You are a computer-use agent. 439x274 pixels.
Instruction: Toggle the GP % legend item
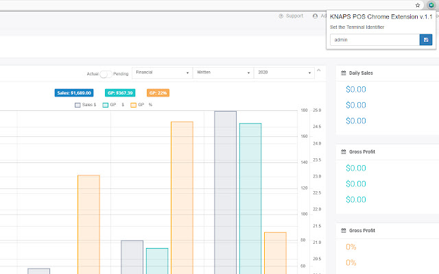(x=141, y=105)
